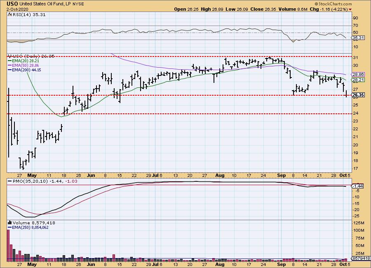Click the 35.31 RSI value tag on right axis
The width and height of the screenshot is (371, 268).
pyautogui.click(x=358, y=38)
